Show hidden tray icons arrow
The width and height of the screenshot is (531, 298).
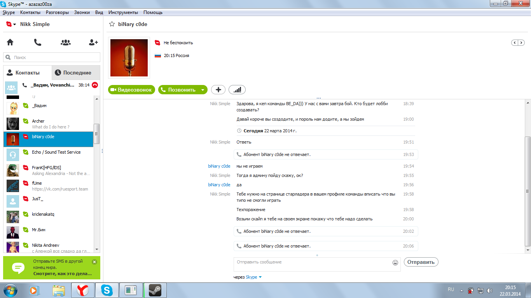[461, 290]
